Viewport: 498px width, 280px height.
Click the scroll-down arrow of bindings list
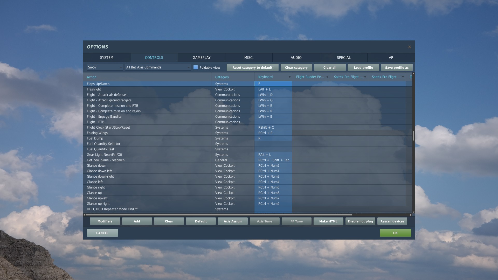413,212
